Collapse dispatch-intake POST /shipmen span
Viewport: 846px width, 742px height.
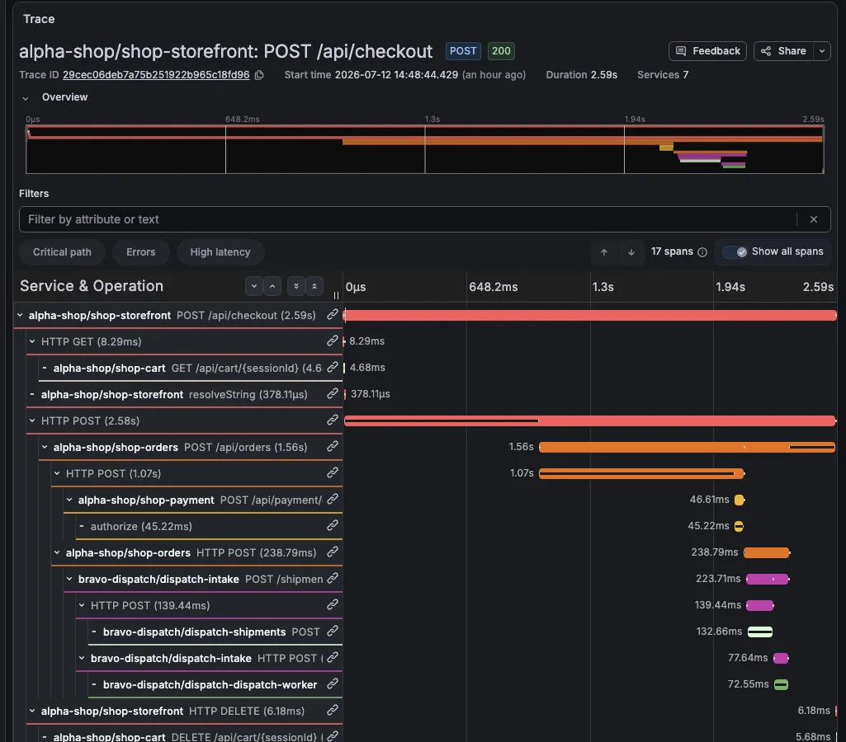(x=69, y=578)
